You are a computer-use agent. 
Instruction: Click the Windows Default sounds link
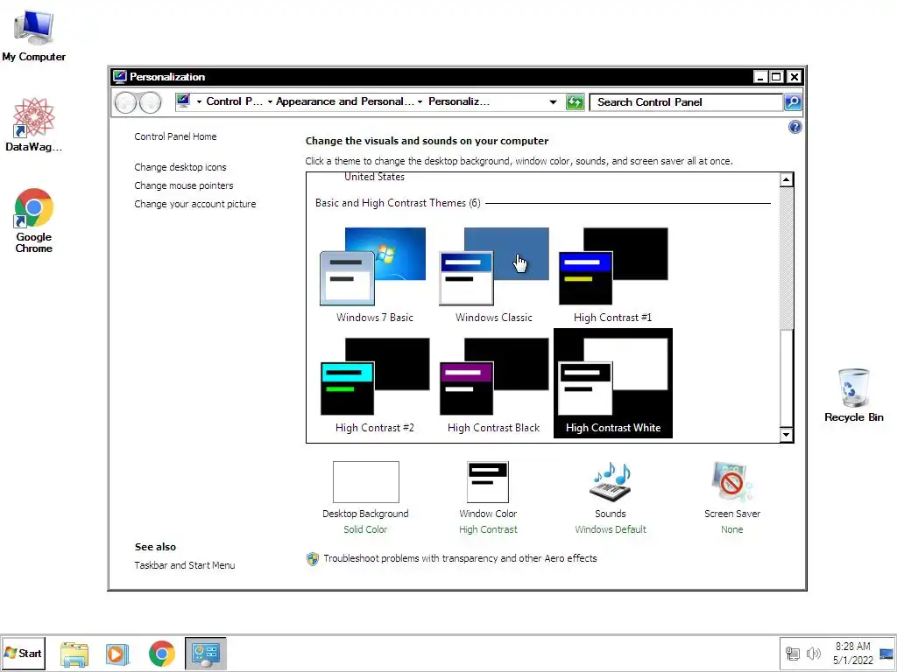[x=611, y=529]
